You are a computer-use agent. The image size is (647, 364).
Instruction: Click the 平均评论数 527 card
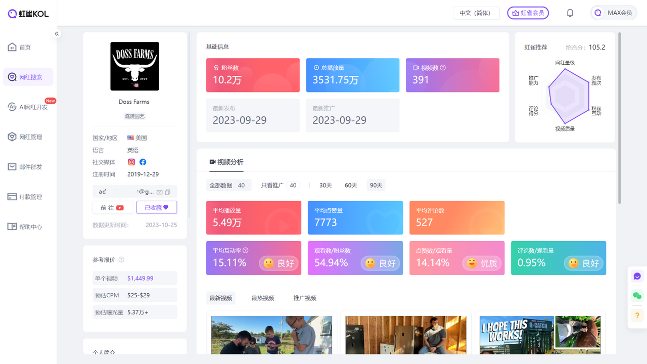point(457,218)
